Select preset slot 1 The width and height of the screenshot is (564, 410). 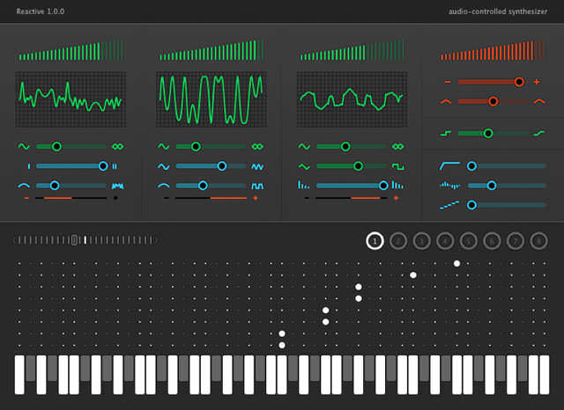pyautogui.click(x=375, y=240)
